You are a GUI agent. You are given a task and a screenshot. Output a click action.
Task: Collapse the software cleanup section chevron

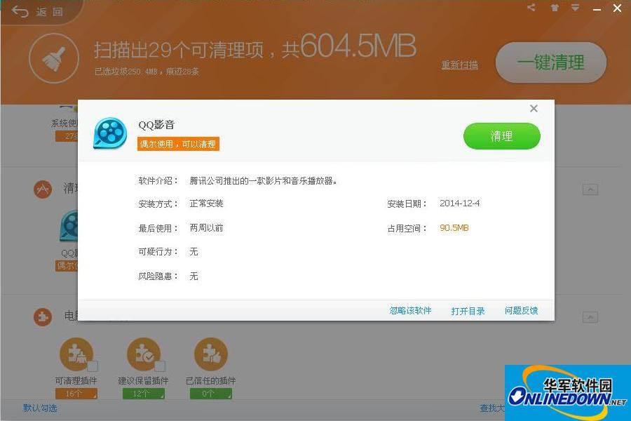(590, 189)
